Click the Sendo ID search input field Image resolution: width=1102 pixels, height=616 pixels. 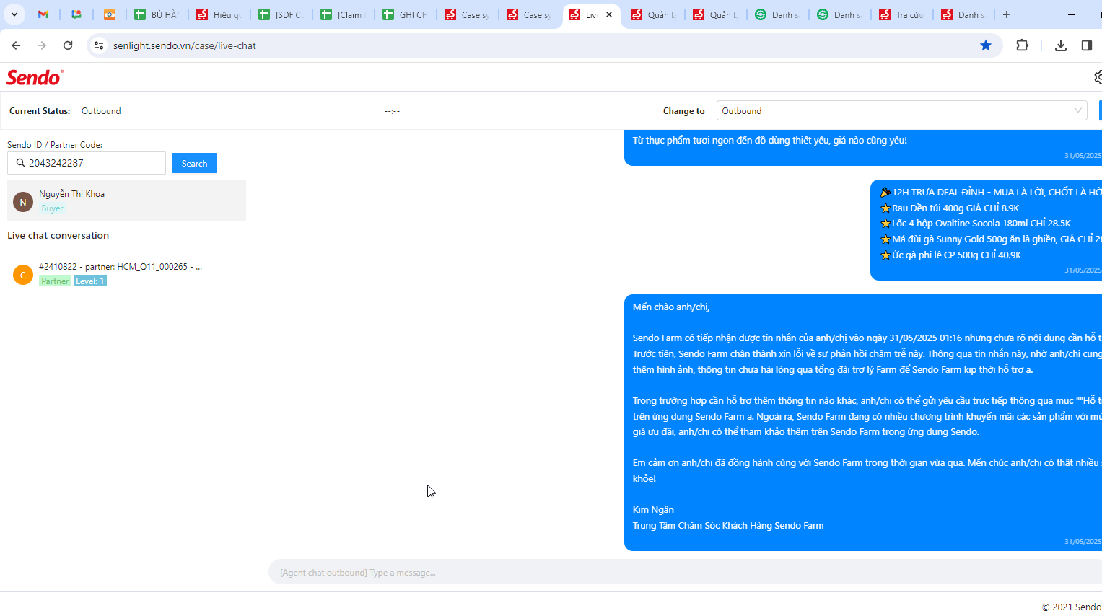[87, 163]
